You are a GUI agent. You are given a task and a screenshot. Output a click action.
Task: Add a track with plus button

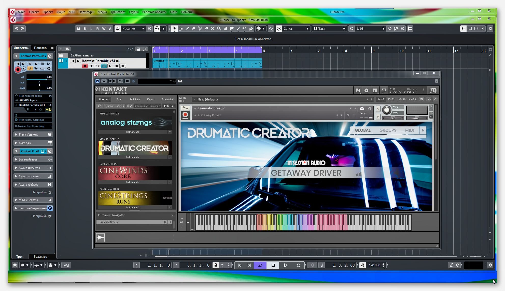(61, 49)
